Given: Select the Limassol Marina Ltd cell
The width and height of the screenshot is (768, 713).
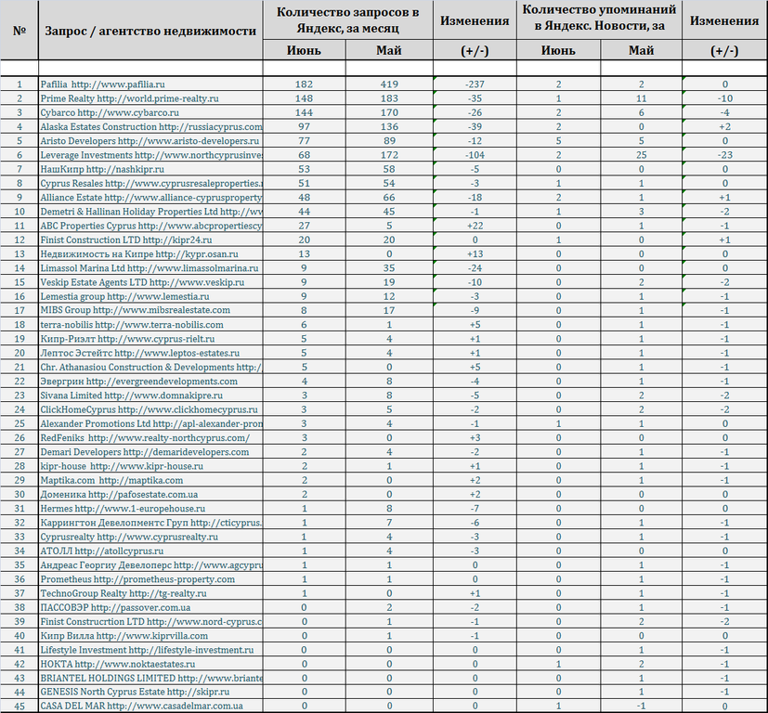Looking at the screenshot, I should click(x=150, y=268).
